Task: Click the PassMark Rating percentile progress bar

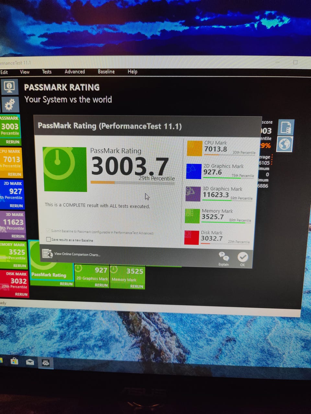Action: (132, 183)
